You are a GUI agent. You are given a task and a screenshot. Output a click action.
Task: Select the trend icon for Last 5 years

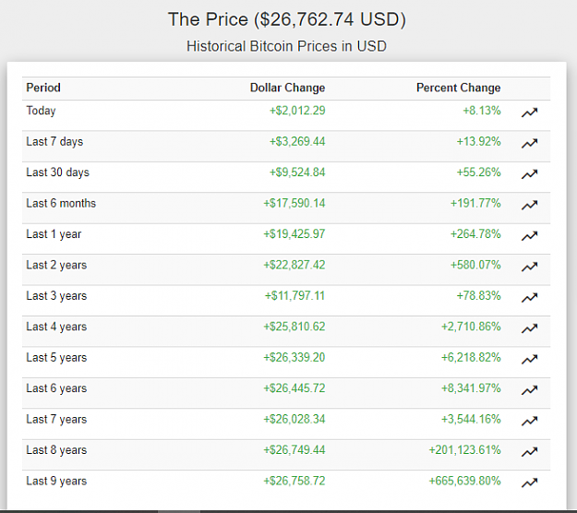(x=530, y=359)
